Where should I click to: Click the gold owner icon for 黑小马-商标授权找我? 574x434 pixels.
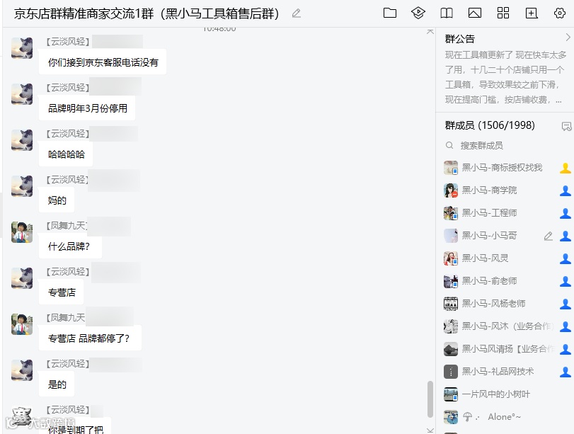click(x=566, y=168)
